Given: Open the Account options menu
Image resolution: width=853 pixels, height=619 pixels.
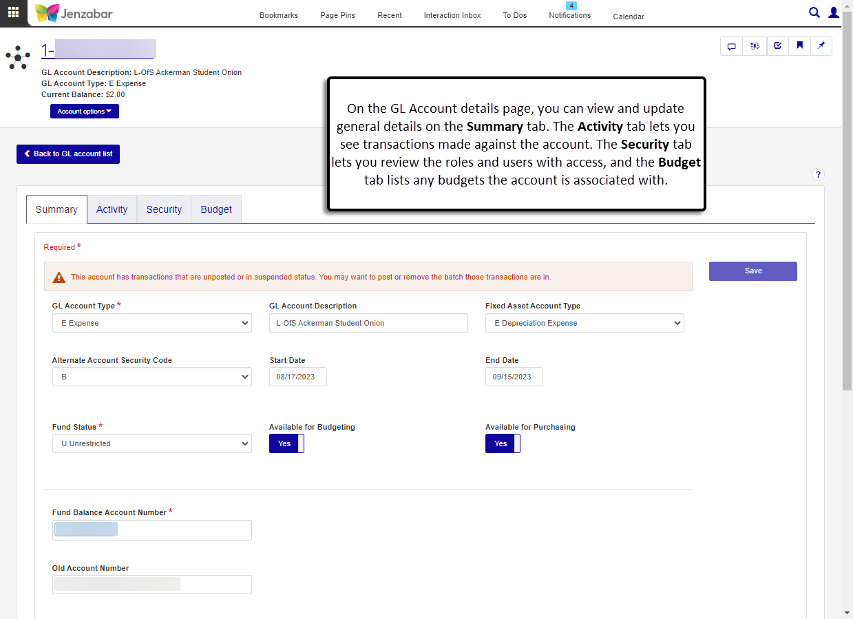Looking at the screenshot, I should point(84,112).
